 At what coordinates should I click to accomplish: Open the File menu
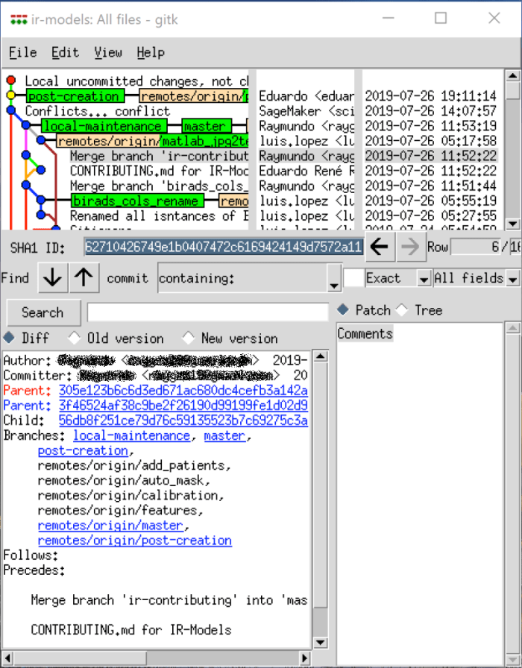pos(22,52)
